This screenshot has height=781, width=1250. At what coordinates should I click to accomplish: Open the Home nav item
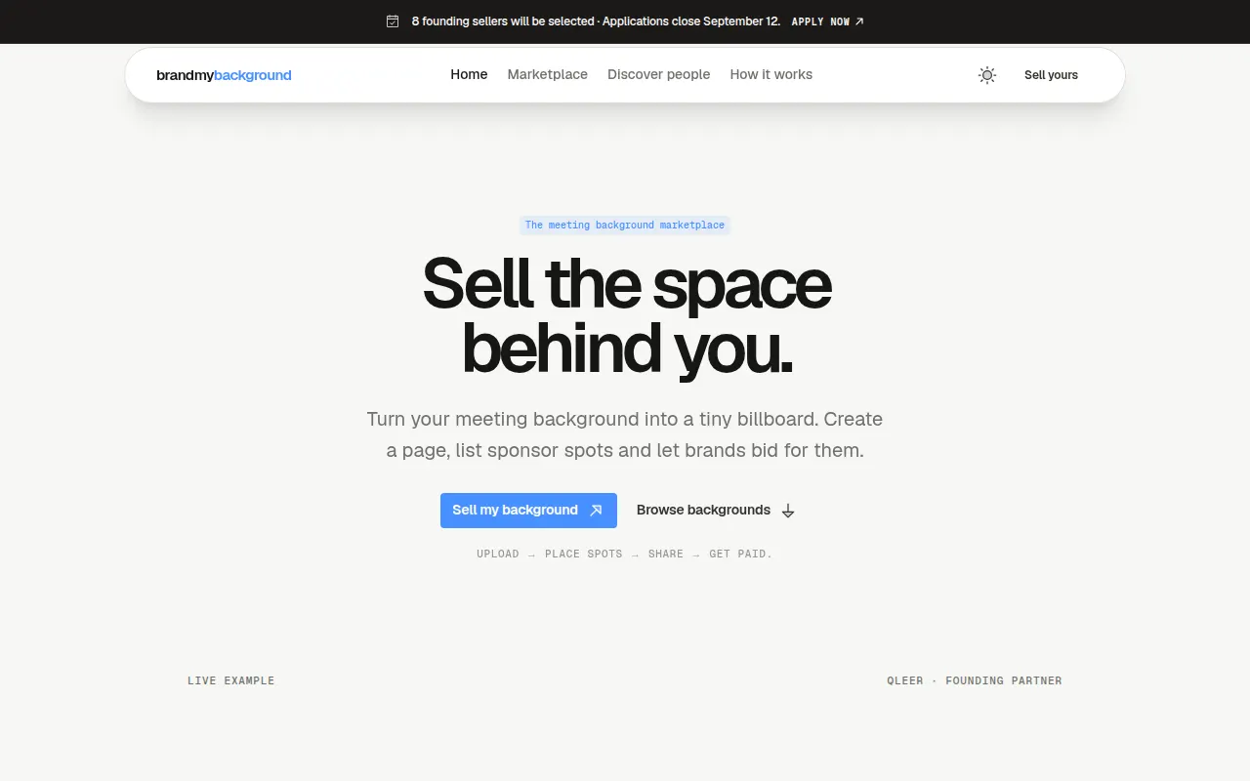[469, 74]
